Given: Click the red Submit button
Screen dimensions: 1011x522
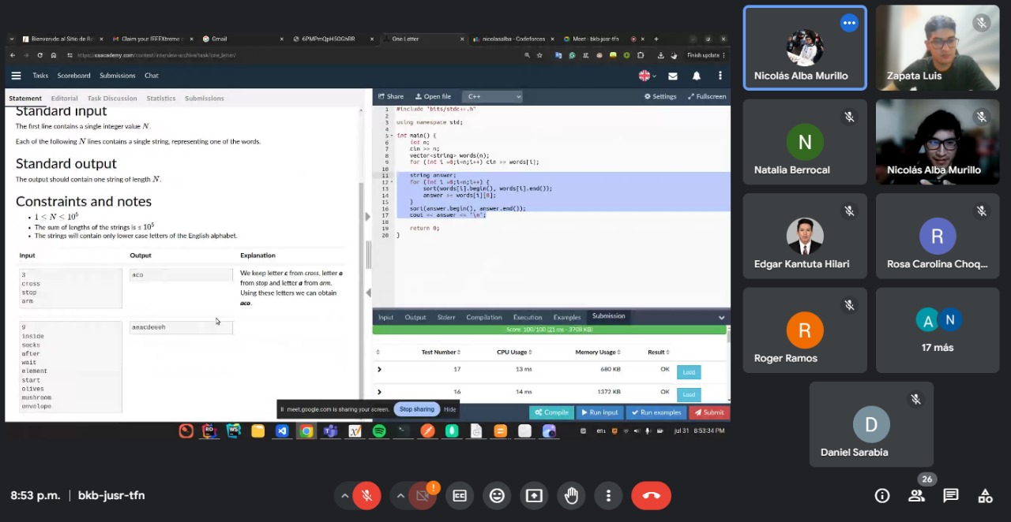Looking at the screenshot, I should coord(708,412).
